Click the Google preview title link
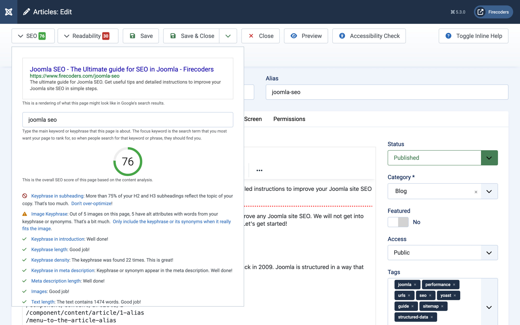The image size is (520, 325). pos(122,69)
